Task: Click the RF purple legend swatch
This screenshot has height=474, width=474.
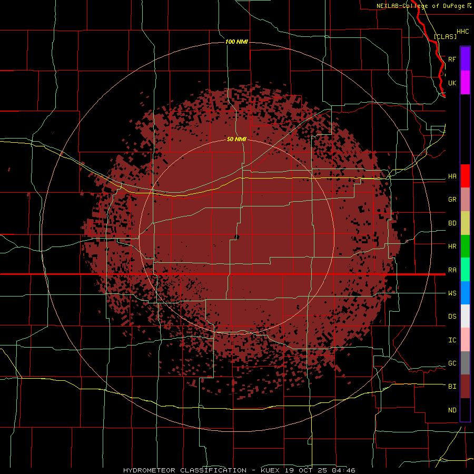Action: pos(465,59)
